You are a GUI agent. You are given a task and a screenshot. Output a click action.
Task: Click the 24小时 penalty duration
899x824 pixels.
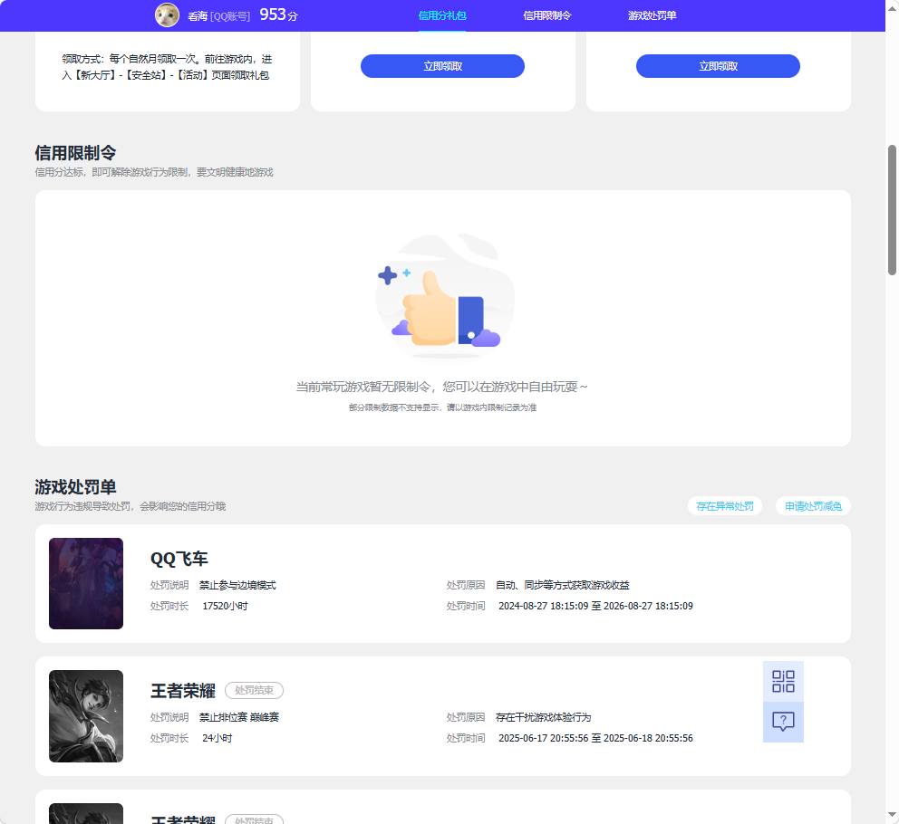point(217,739)
